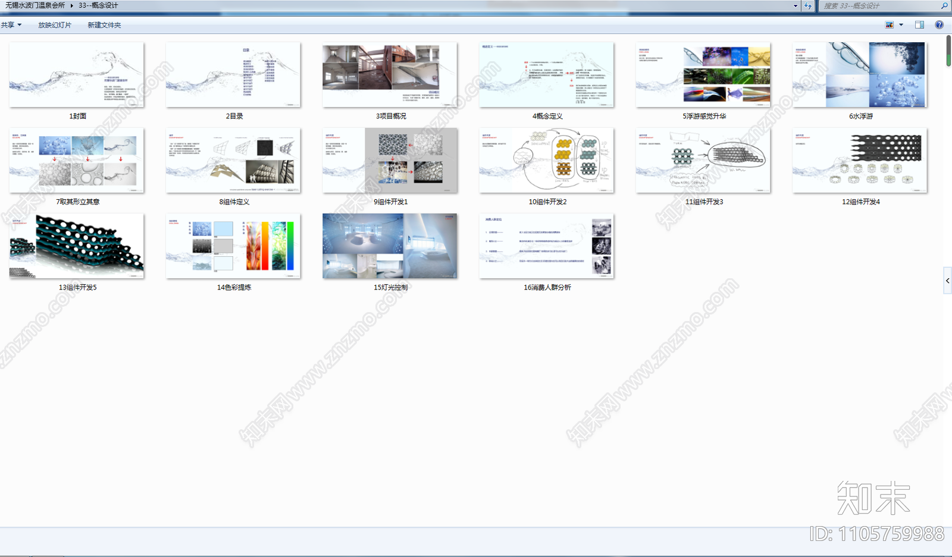Select the 9组件开发1 thumbnail
This screenshot has height=557, width=952.
coord(390,161)
